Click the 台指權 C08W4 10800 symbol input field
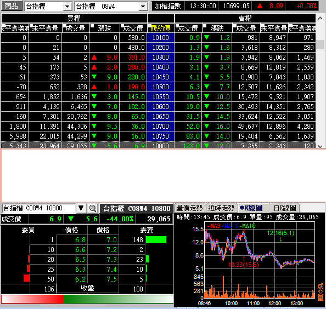This screenshot has width=326, height=309. click(x=39, y=208)
